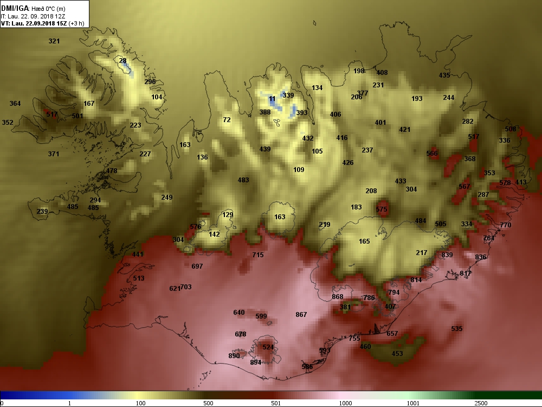Click the map value 217
This screenshot has height=407, width=542.
[x=422, y=253]
